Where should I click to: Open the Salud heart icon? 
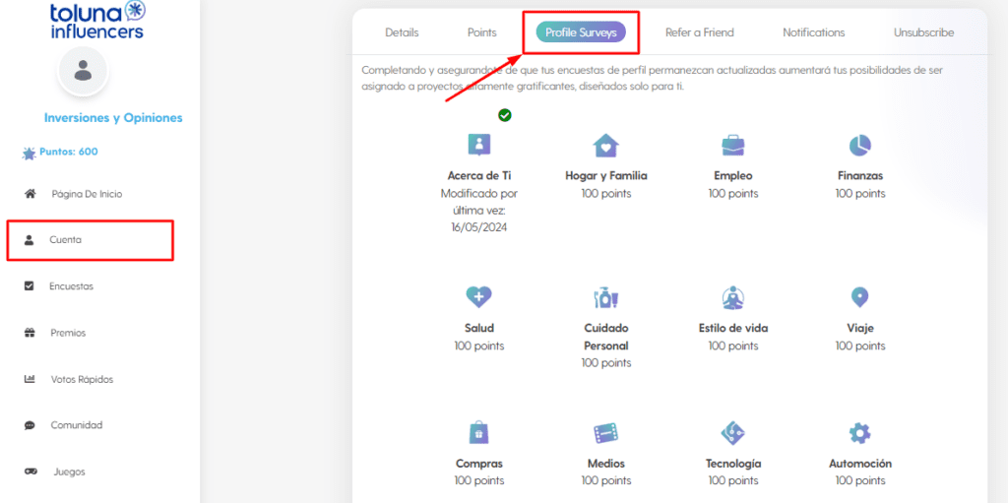pyautogui.click(x=478, y=296)
